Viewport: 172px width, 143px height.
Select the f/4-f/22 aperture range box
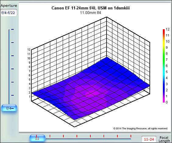pyautogui.click(x=9, y=13)
